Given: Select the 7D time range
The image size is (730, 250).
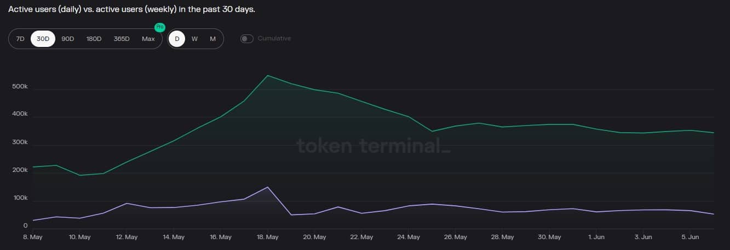Looking at the screenshot, I should click(20, 39).
